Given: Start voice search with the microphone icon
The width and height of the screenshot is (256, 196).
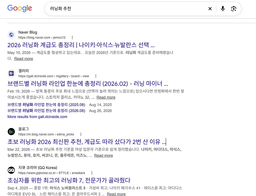Looking at the screenshot, I should pos(223,9).
